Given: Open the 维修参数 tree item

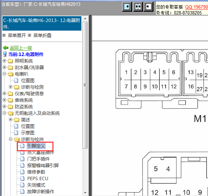Looking at the screenshot, I should [36, 172].
